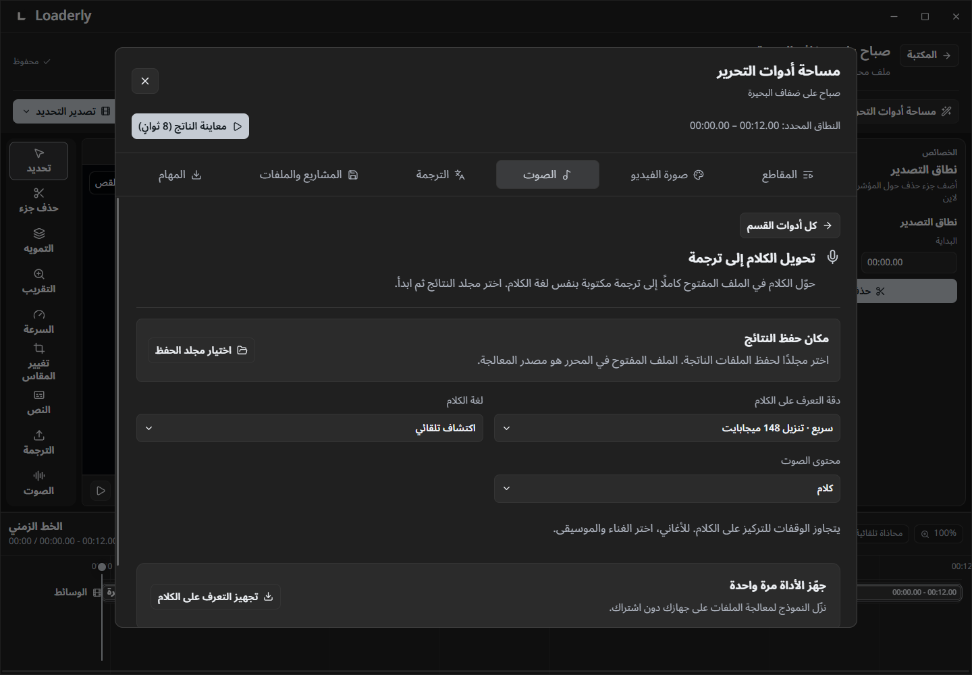Click تجهيز التعرف على الكلام button
Image resolution: width=972 pixels, height=675 pixels.
tap(215, 597)
